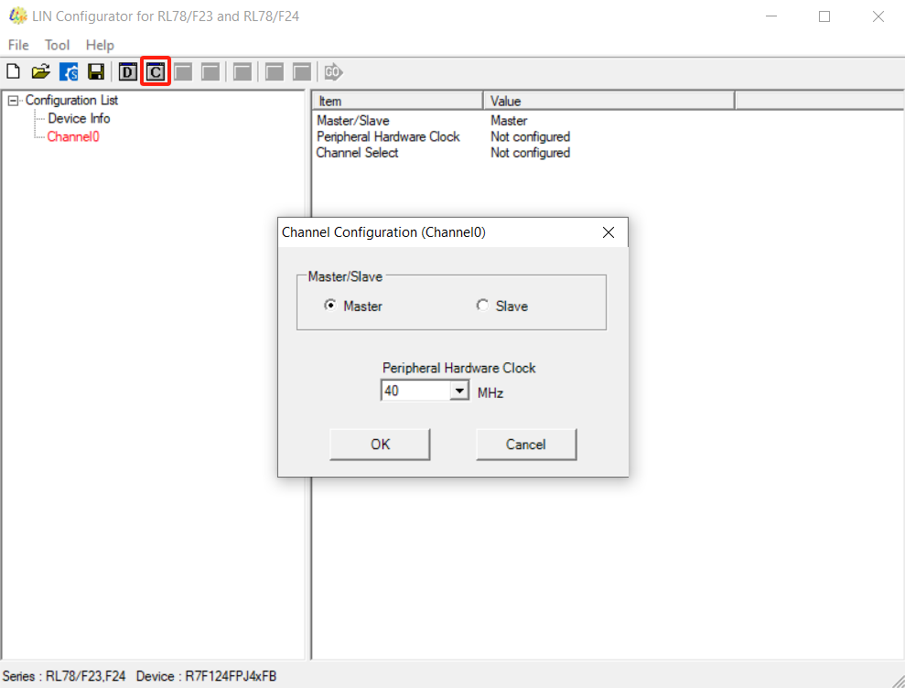Open the Peripheral Hardware Clock dropdown
This screenshot has height=688, width=905.
point(459,392)
